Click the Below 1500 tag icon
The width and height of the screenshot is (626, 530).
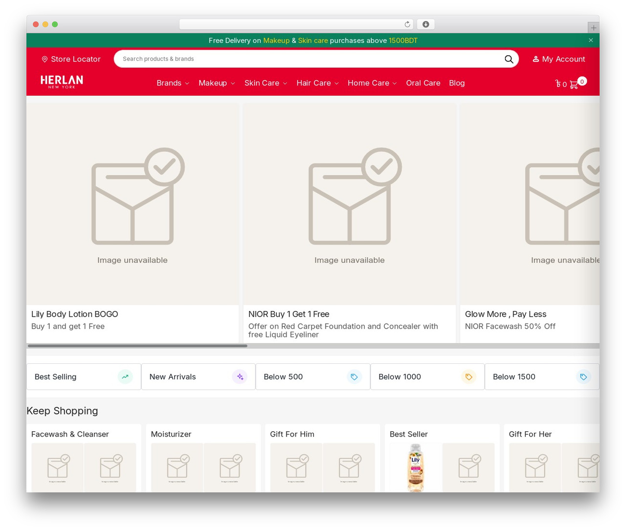point(583,377)
